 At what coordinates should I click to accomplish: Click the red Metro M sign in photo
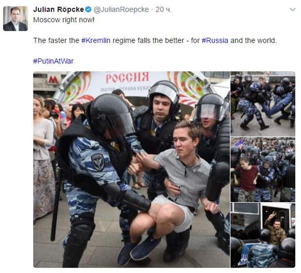(53, 79)
